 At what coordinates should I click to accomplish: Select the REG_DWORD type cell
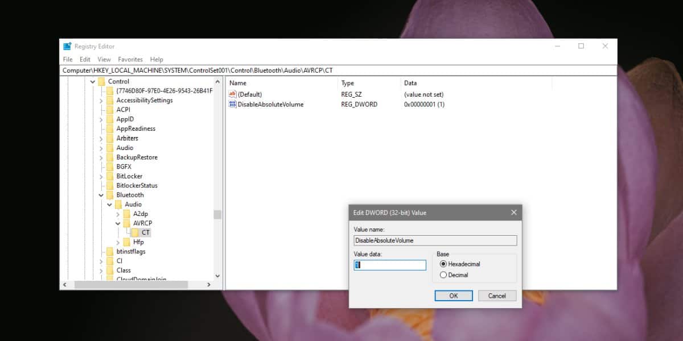[359, 105]
